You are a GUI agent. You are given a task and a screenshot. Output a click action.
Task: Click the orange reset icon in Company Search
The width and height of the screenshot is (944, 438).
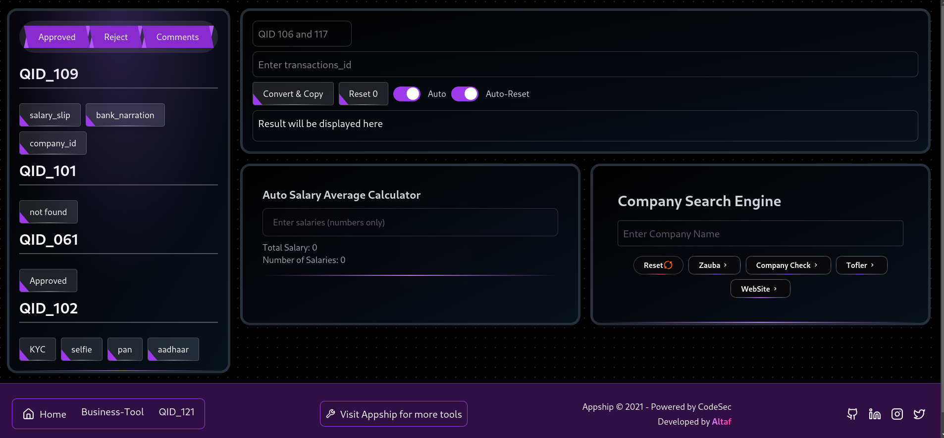coord(668,265)
